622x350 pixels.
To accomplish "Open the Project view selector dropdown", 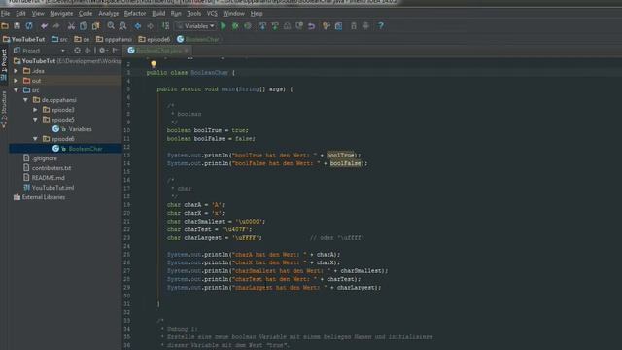I will click(x=39, y=51).
